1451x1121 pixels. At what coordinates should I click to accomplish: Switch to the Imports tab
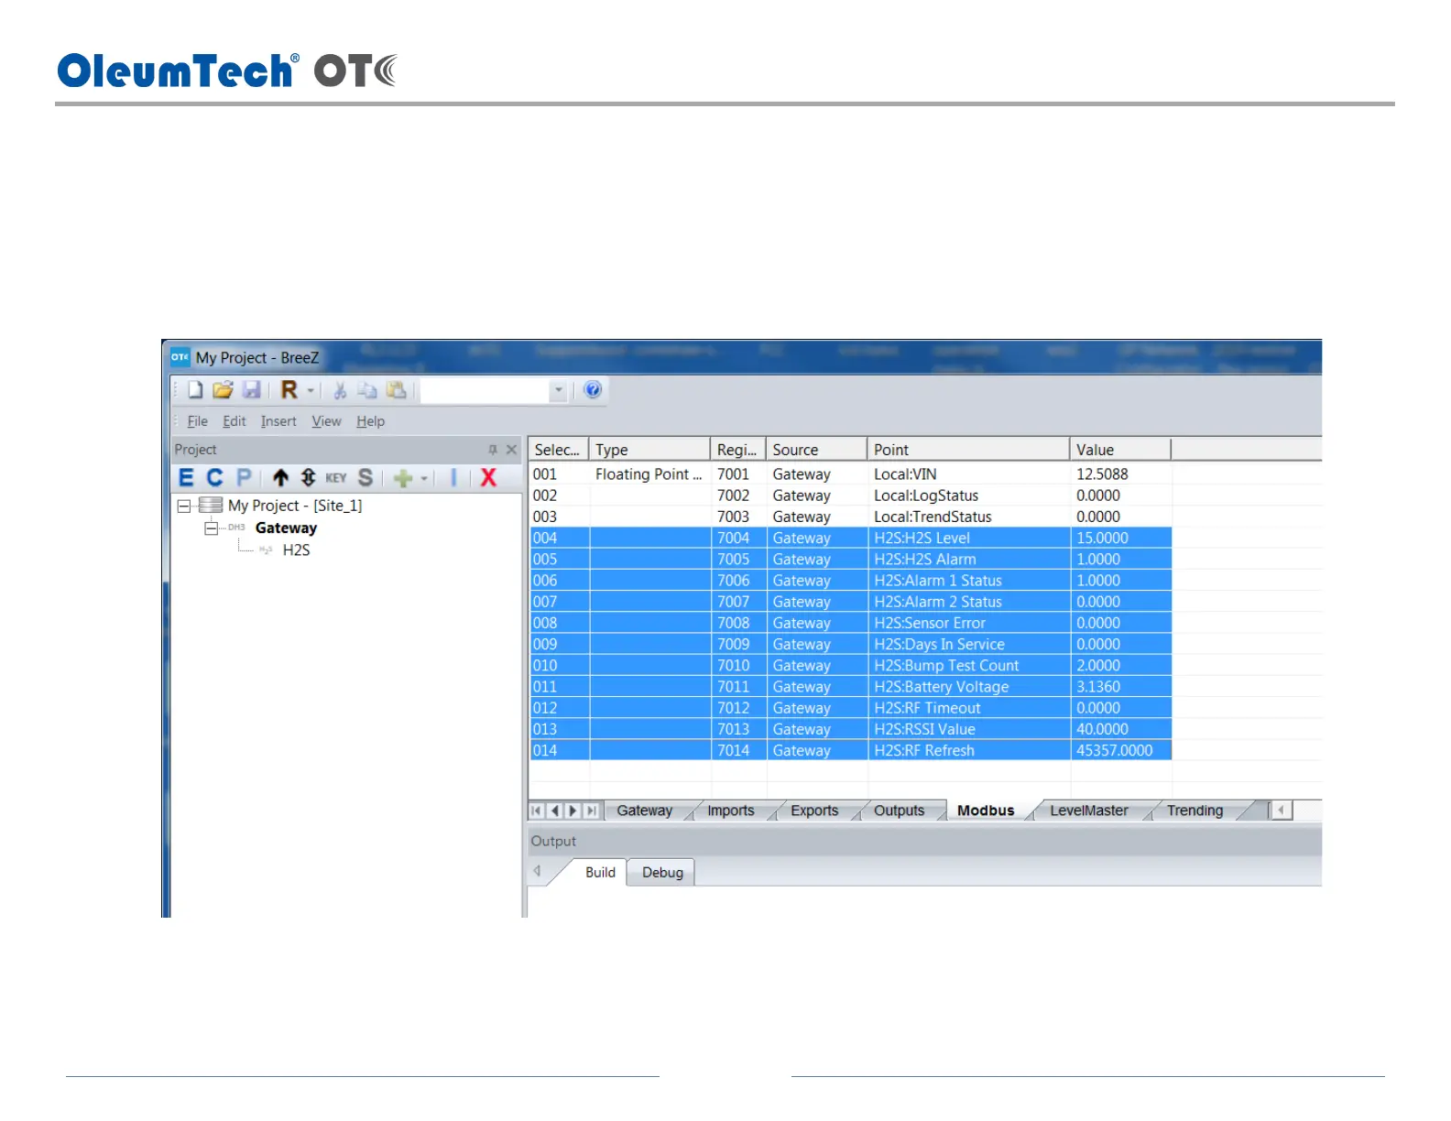click(731, 811)
